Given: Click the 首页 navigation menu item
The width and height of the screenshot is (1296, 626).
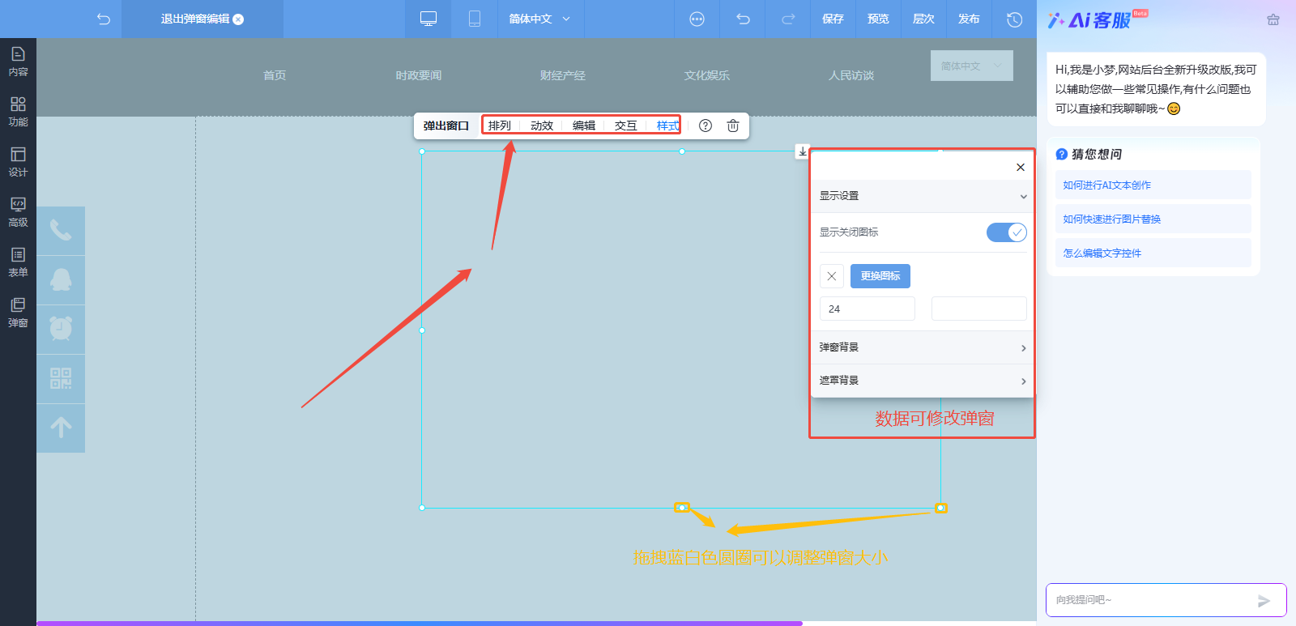Looking at the screenshot, I should click(x=275, y=75).
